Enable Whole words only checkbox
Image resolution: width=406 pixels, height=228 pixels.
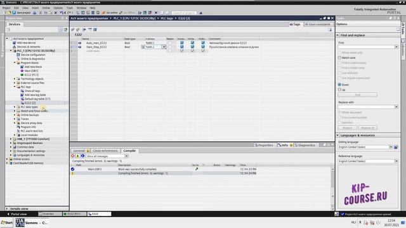(x=339, y=53)
